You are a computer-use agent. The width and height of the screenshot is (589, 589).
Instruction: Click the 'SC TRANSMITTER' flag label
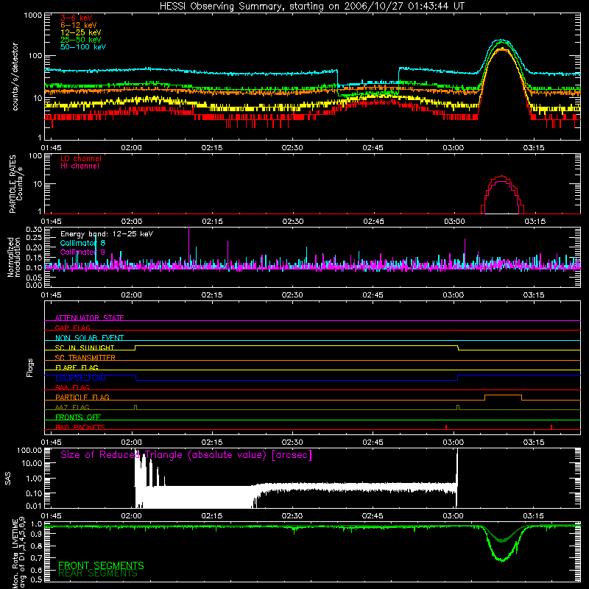tap(85, 357)
